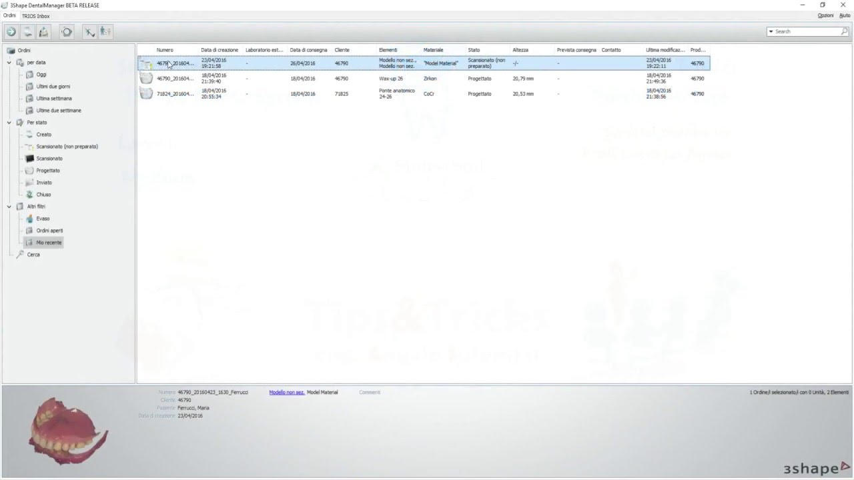Open the Opzioni menu
This screenshot has width=854, height=480.
825,15
